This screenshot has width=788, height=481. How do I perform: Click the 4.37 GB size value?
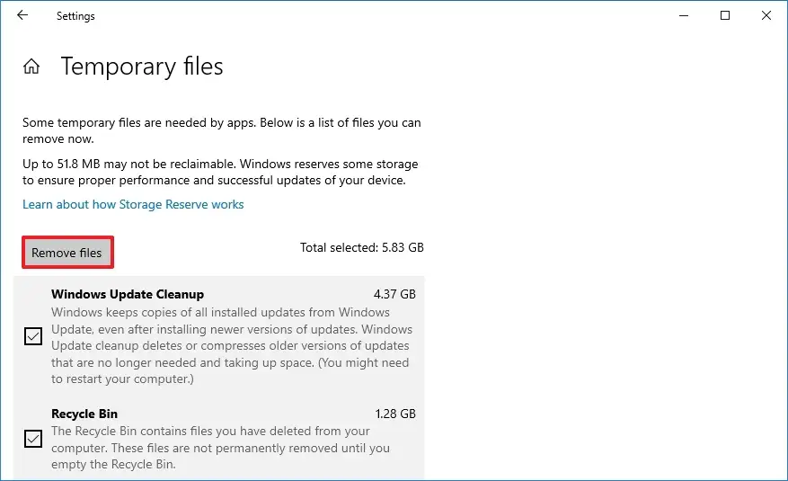394,294
